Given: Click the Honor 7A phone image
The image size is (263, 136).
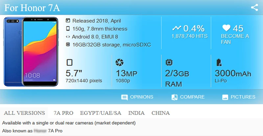Looking at the screenshot, I should click(31, 51).
